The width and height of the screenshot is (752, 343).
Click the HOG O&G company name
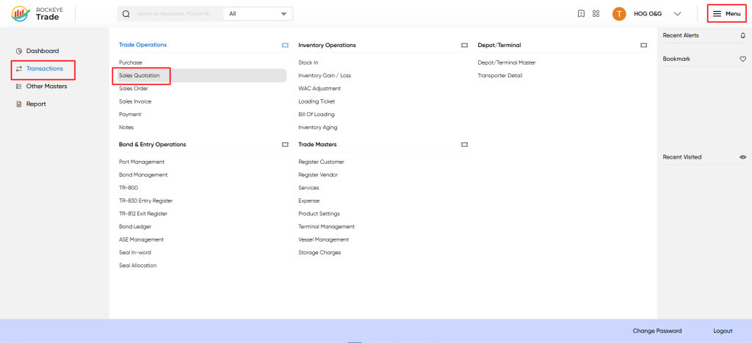pos(648,14)
